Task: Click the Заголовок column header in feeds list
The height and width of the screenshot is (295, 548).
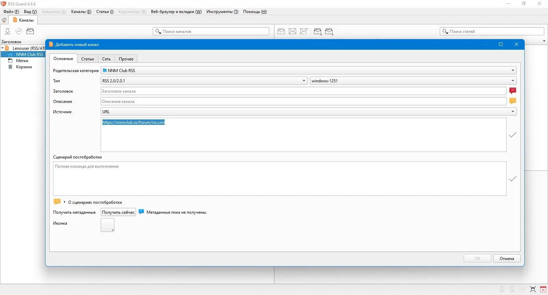Action: [11, 42]
